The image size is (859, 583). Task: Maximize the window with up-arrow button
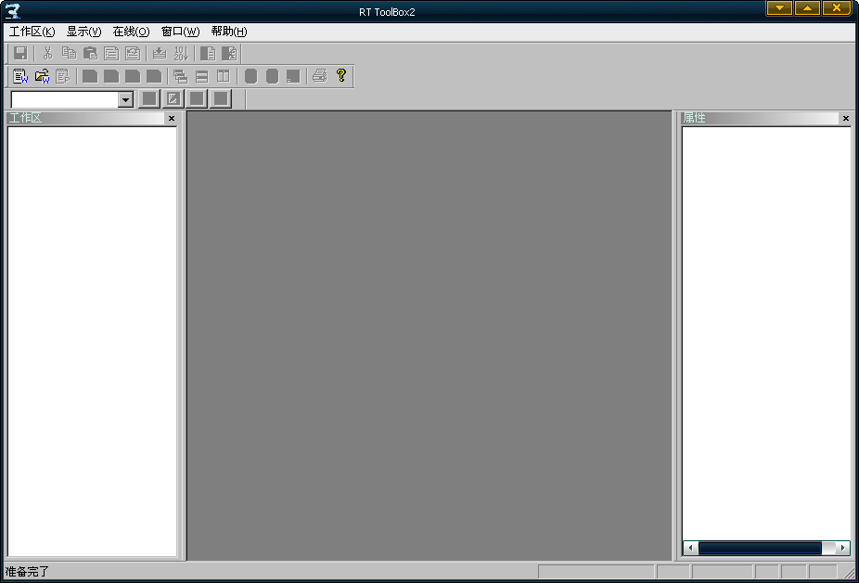tap(807, 7)
